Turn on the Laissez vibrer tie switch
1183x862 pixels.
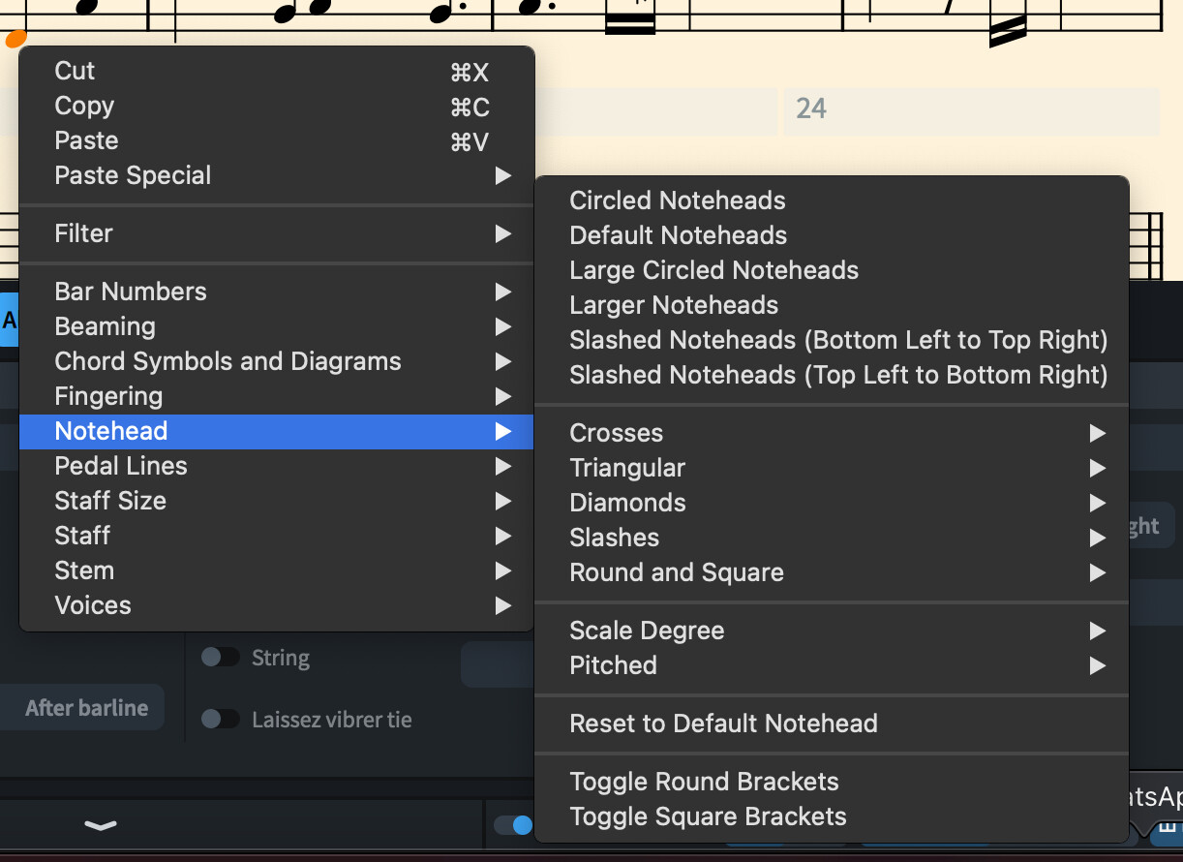point(220,720)
